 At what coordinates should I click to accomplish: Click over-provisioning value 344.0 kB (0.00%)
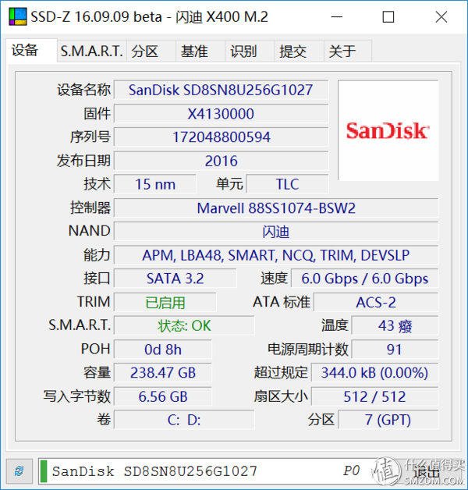pos(375,373)
